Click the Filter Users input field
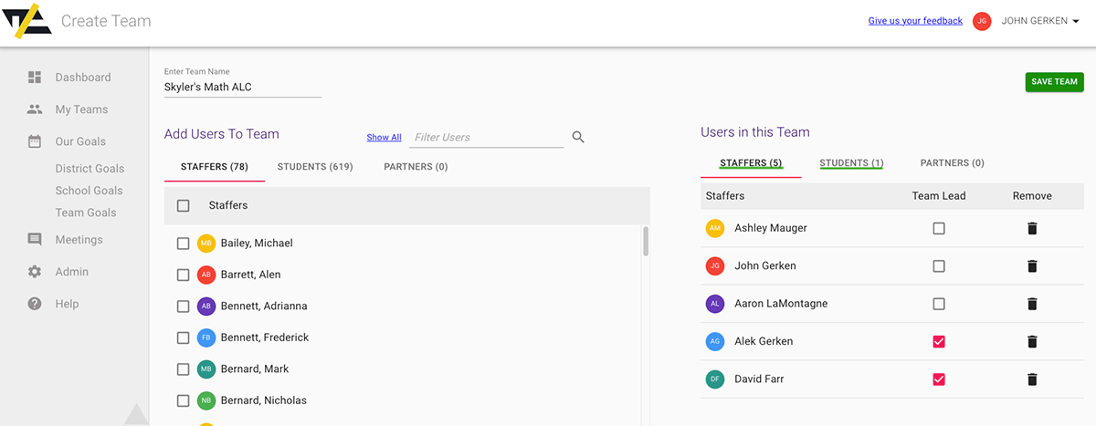 pyautogui.click(x=486, y=138)
